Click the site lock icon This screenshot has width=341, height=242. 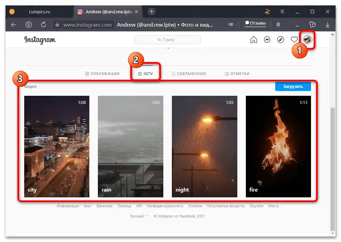point(57,25)
